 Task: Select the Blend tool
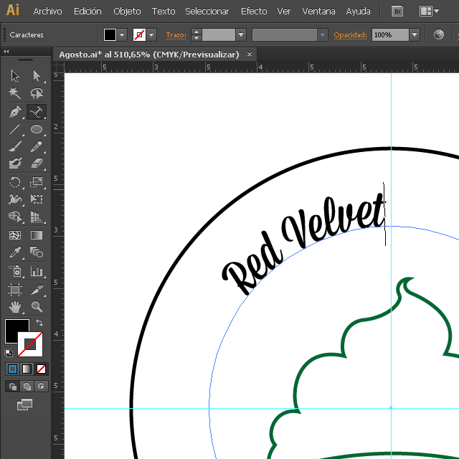tap(37, 252)
